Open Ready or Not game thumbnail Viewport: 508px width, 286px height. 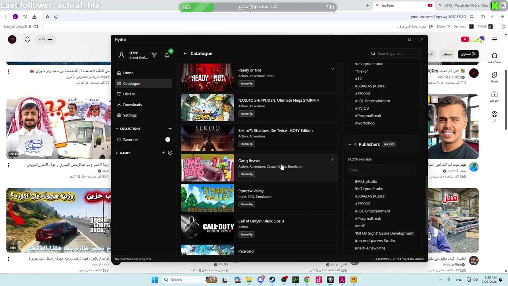(x=208, y=77)
